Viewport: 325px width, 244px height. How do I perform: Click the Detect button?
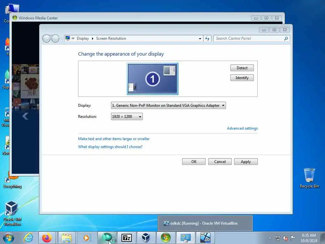[x=242, y=68]
